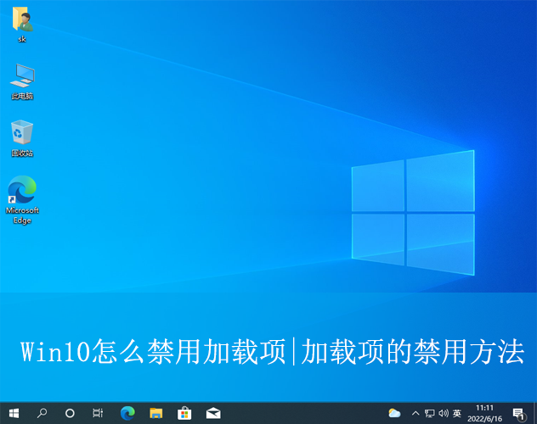
Task: Open Task View on the taskbar
Action: (x=98, y=413)
